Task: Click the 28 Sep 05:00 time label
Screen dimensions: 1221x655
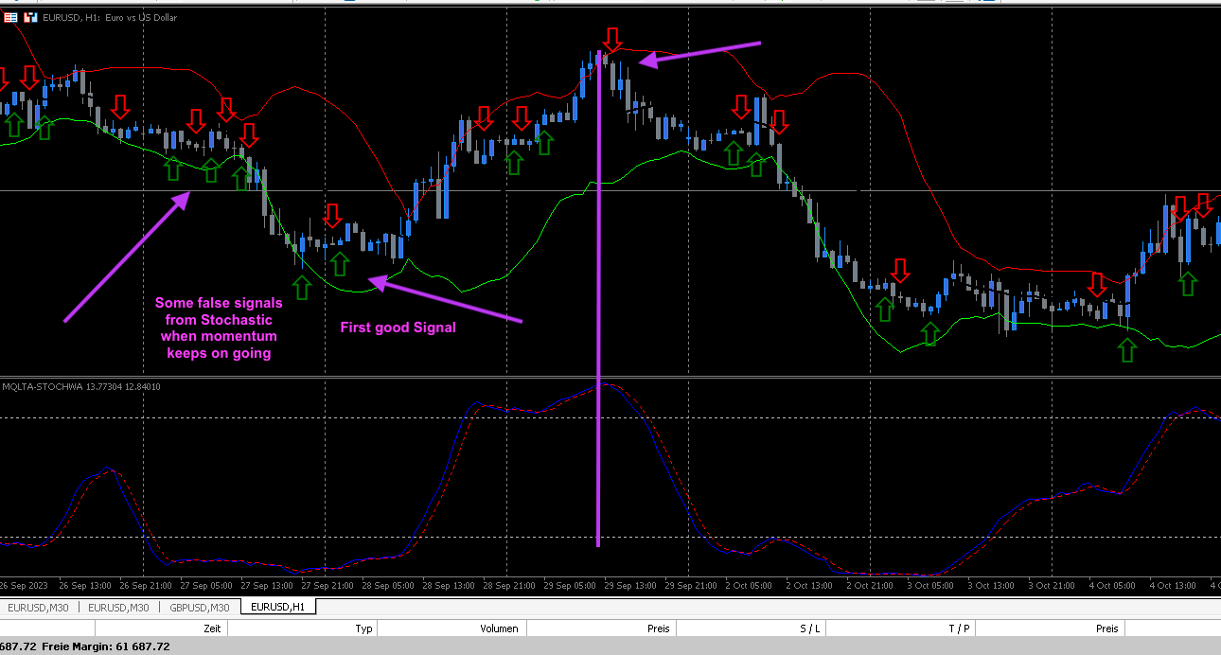Action: pos(388,586)
